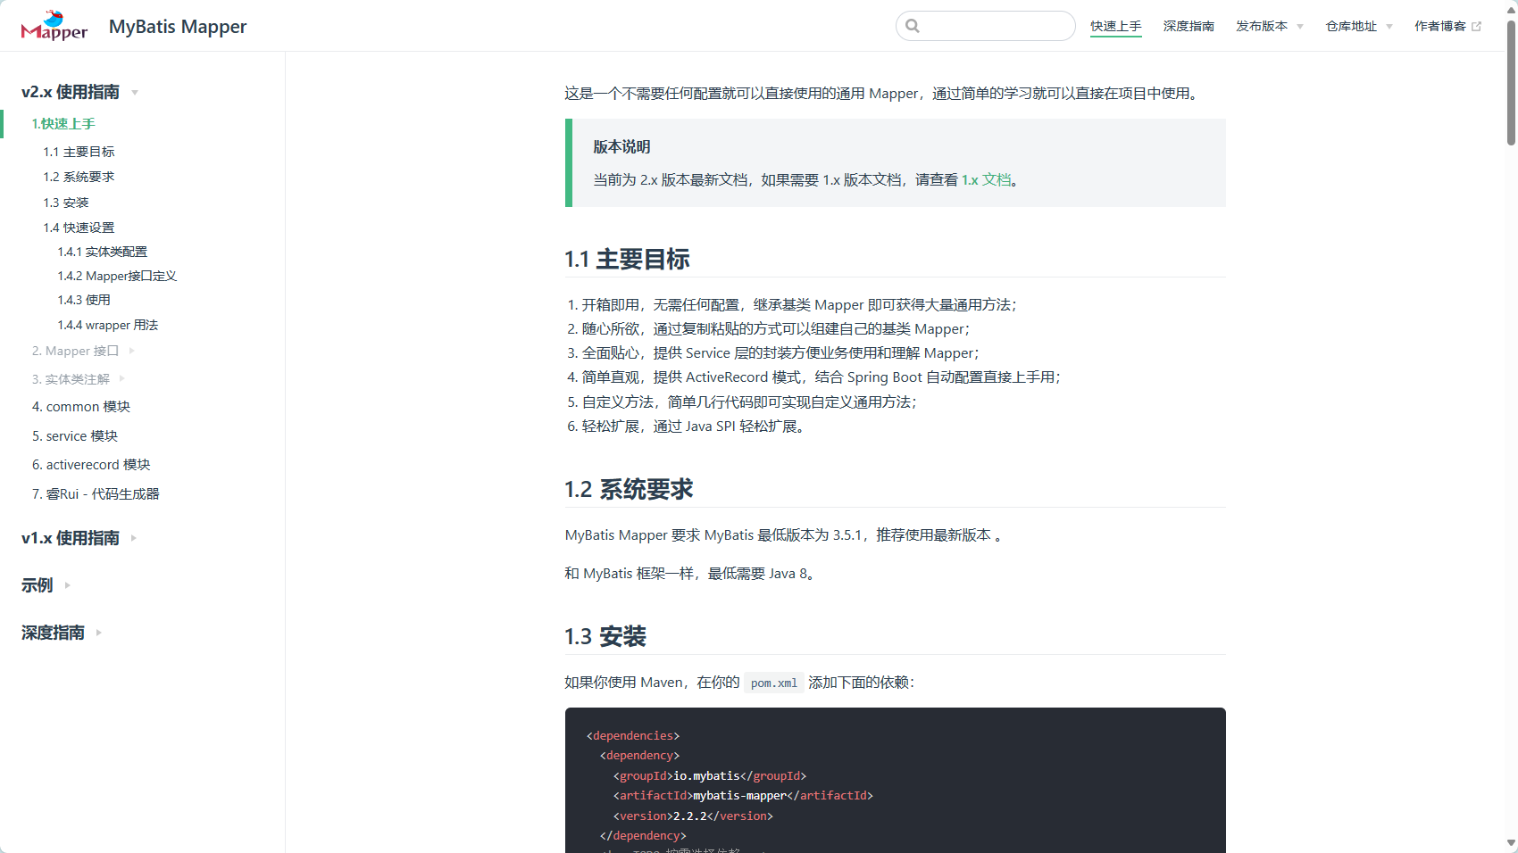Click the 1.3 安装 heading
Image resolution: width=1518 pixels, height=853 pixels.
(x=605, y=637)
